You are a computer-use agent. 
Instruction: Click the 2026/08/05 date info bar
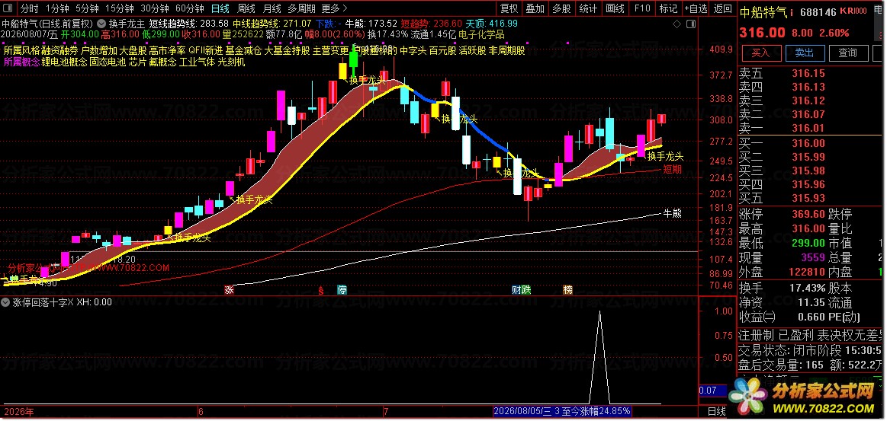[562, 411]
